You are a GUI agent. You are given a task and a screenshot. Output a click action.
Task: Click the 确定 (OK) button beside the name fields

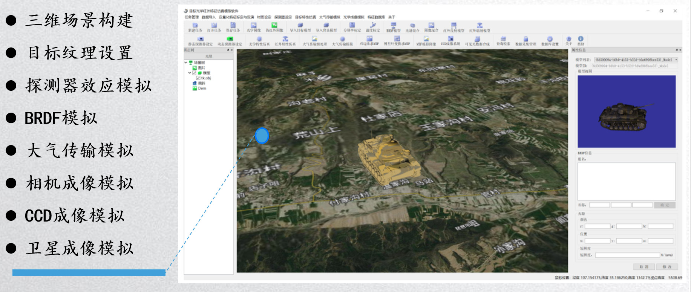point(665,205)
